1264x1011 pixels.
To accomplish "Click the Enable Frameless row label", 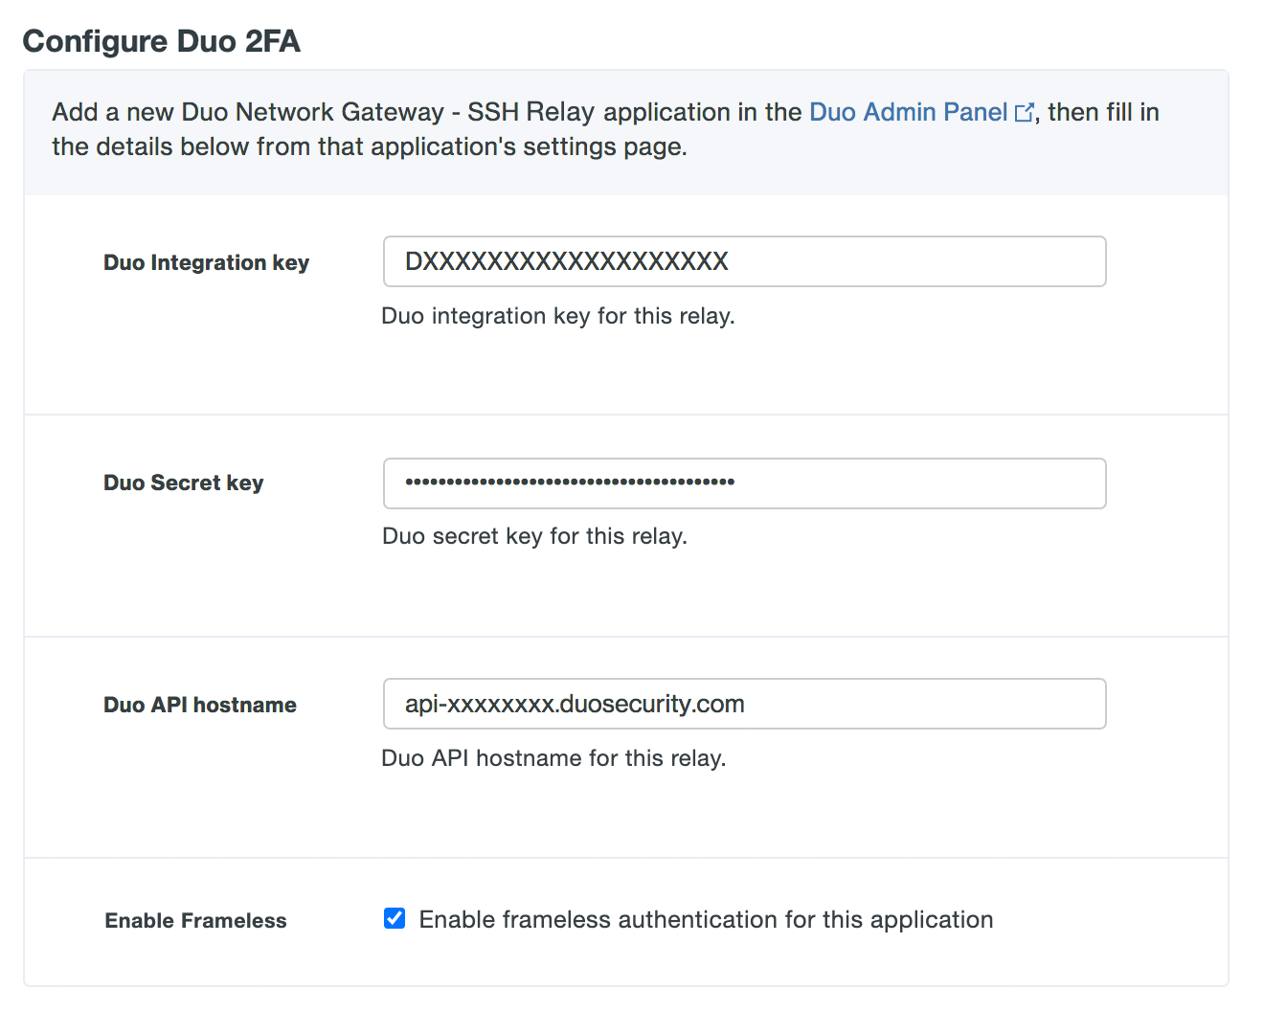I will click(194, 920).
